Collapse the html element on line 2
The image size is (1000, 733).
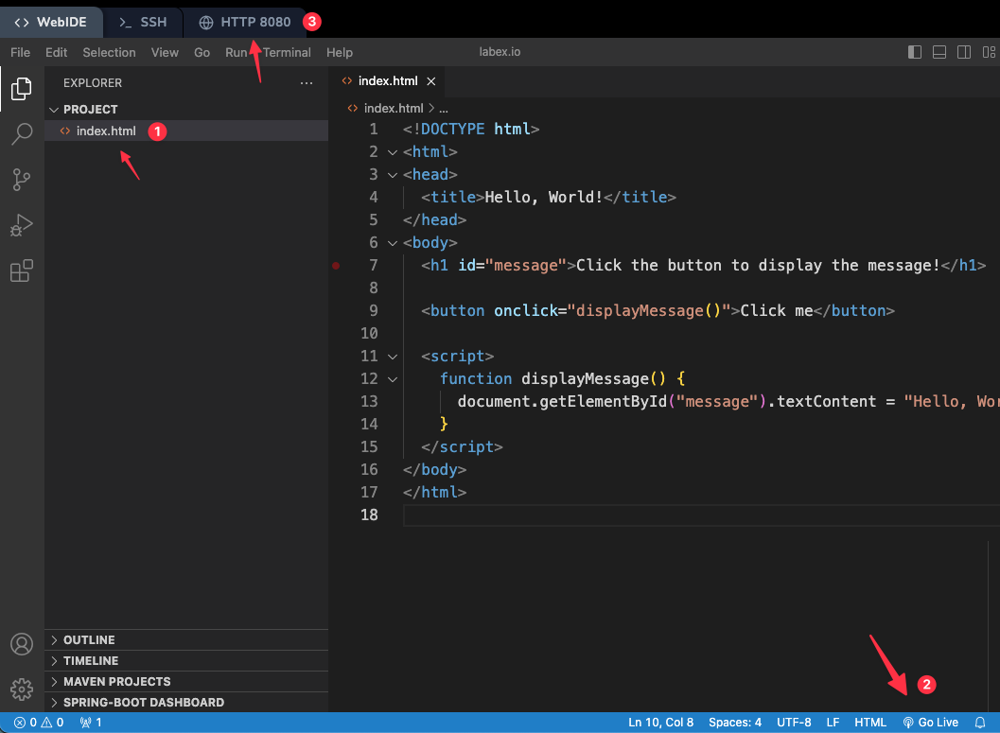392,151
